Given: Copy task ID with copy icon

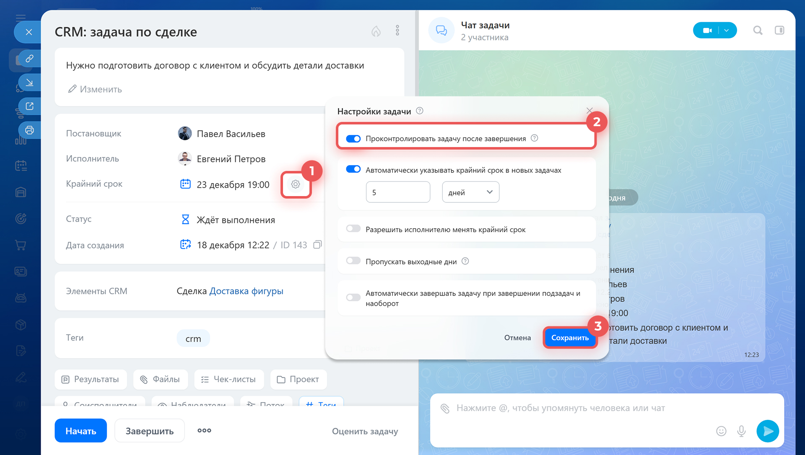Looking at the screenshot, I should click(x=317, y=245).
